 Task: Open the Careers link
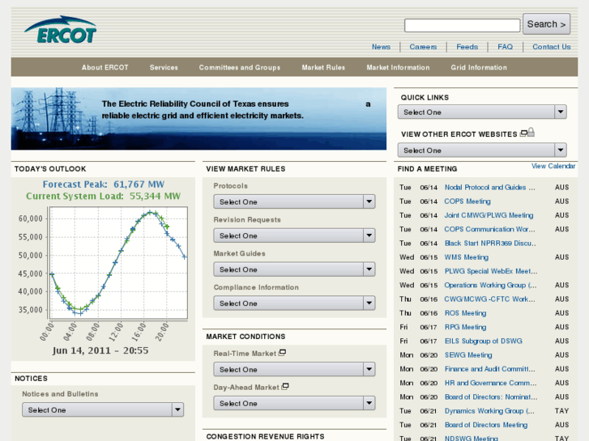[423, 47]
